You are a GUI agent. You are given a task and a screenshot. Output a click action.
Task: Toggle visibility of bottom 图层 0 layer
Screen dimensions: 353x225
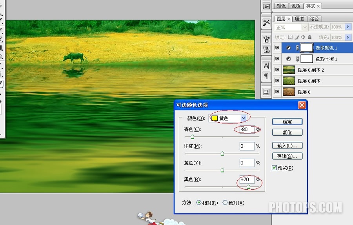(277, 92)
